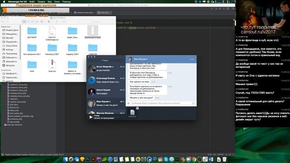Open the Apple menu
This screenshot has height=163, width=290.
point(4,2)
